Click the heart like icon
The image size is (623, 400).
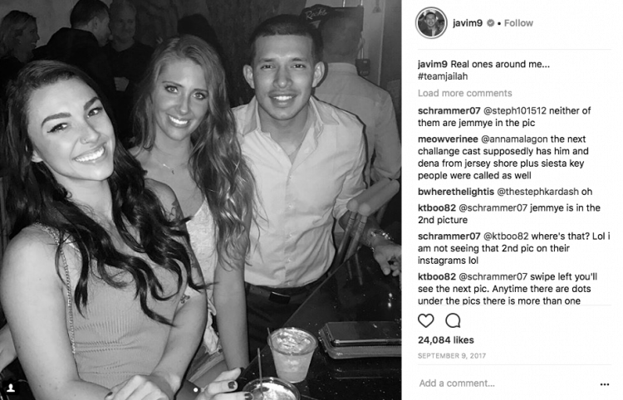tap(425, 320)
